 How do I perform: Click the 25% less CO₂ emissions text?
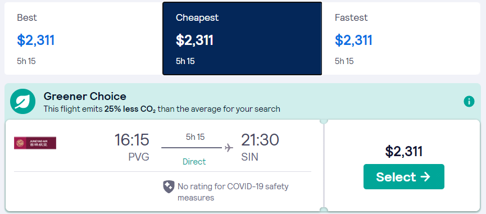[x=130, y=110]
